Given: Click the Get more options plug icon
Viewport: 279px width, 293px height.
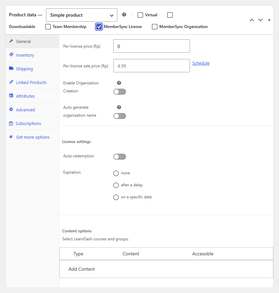Looking at the screenshot, I should 11,137.
